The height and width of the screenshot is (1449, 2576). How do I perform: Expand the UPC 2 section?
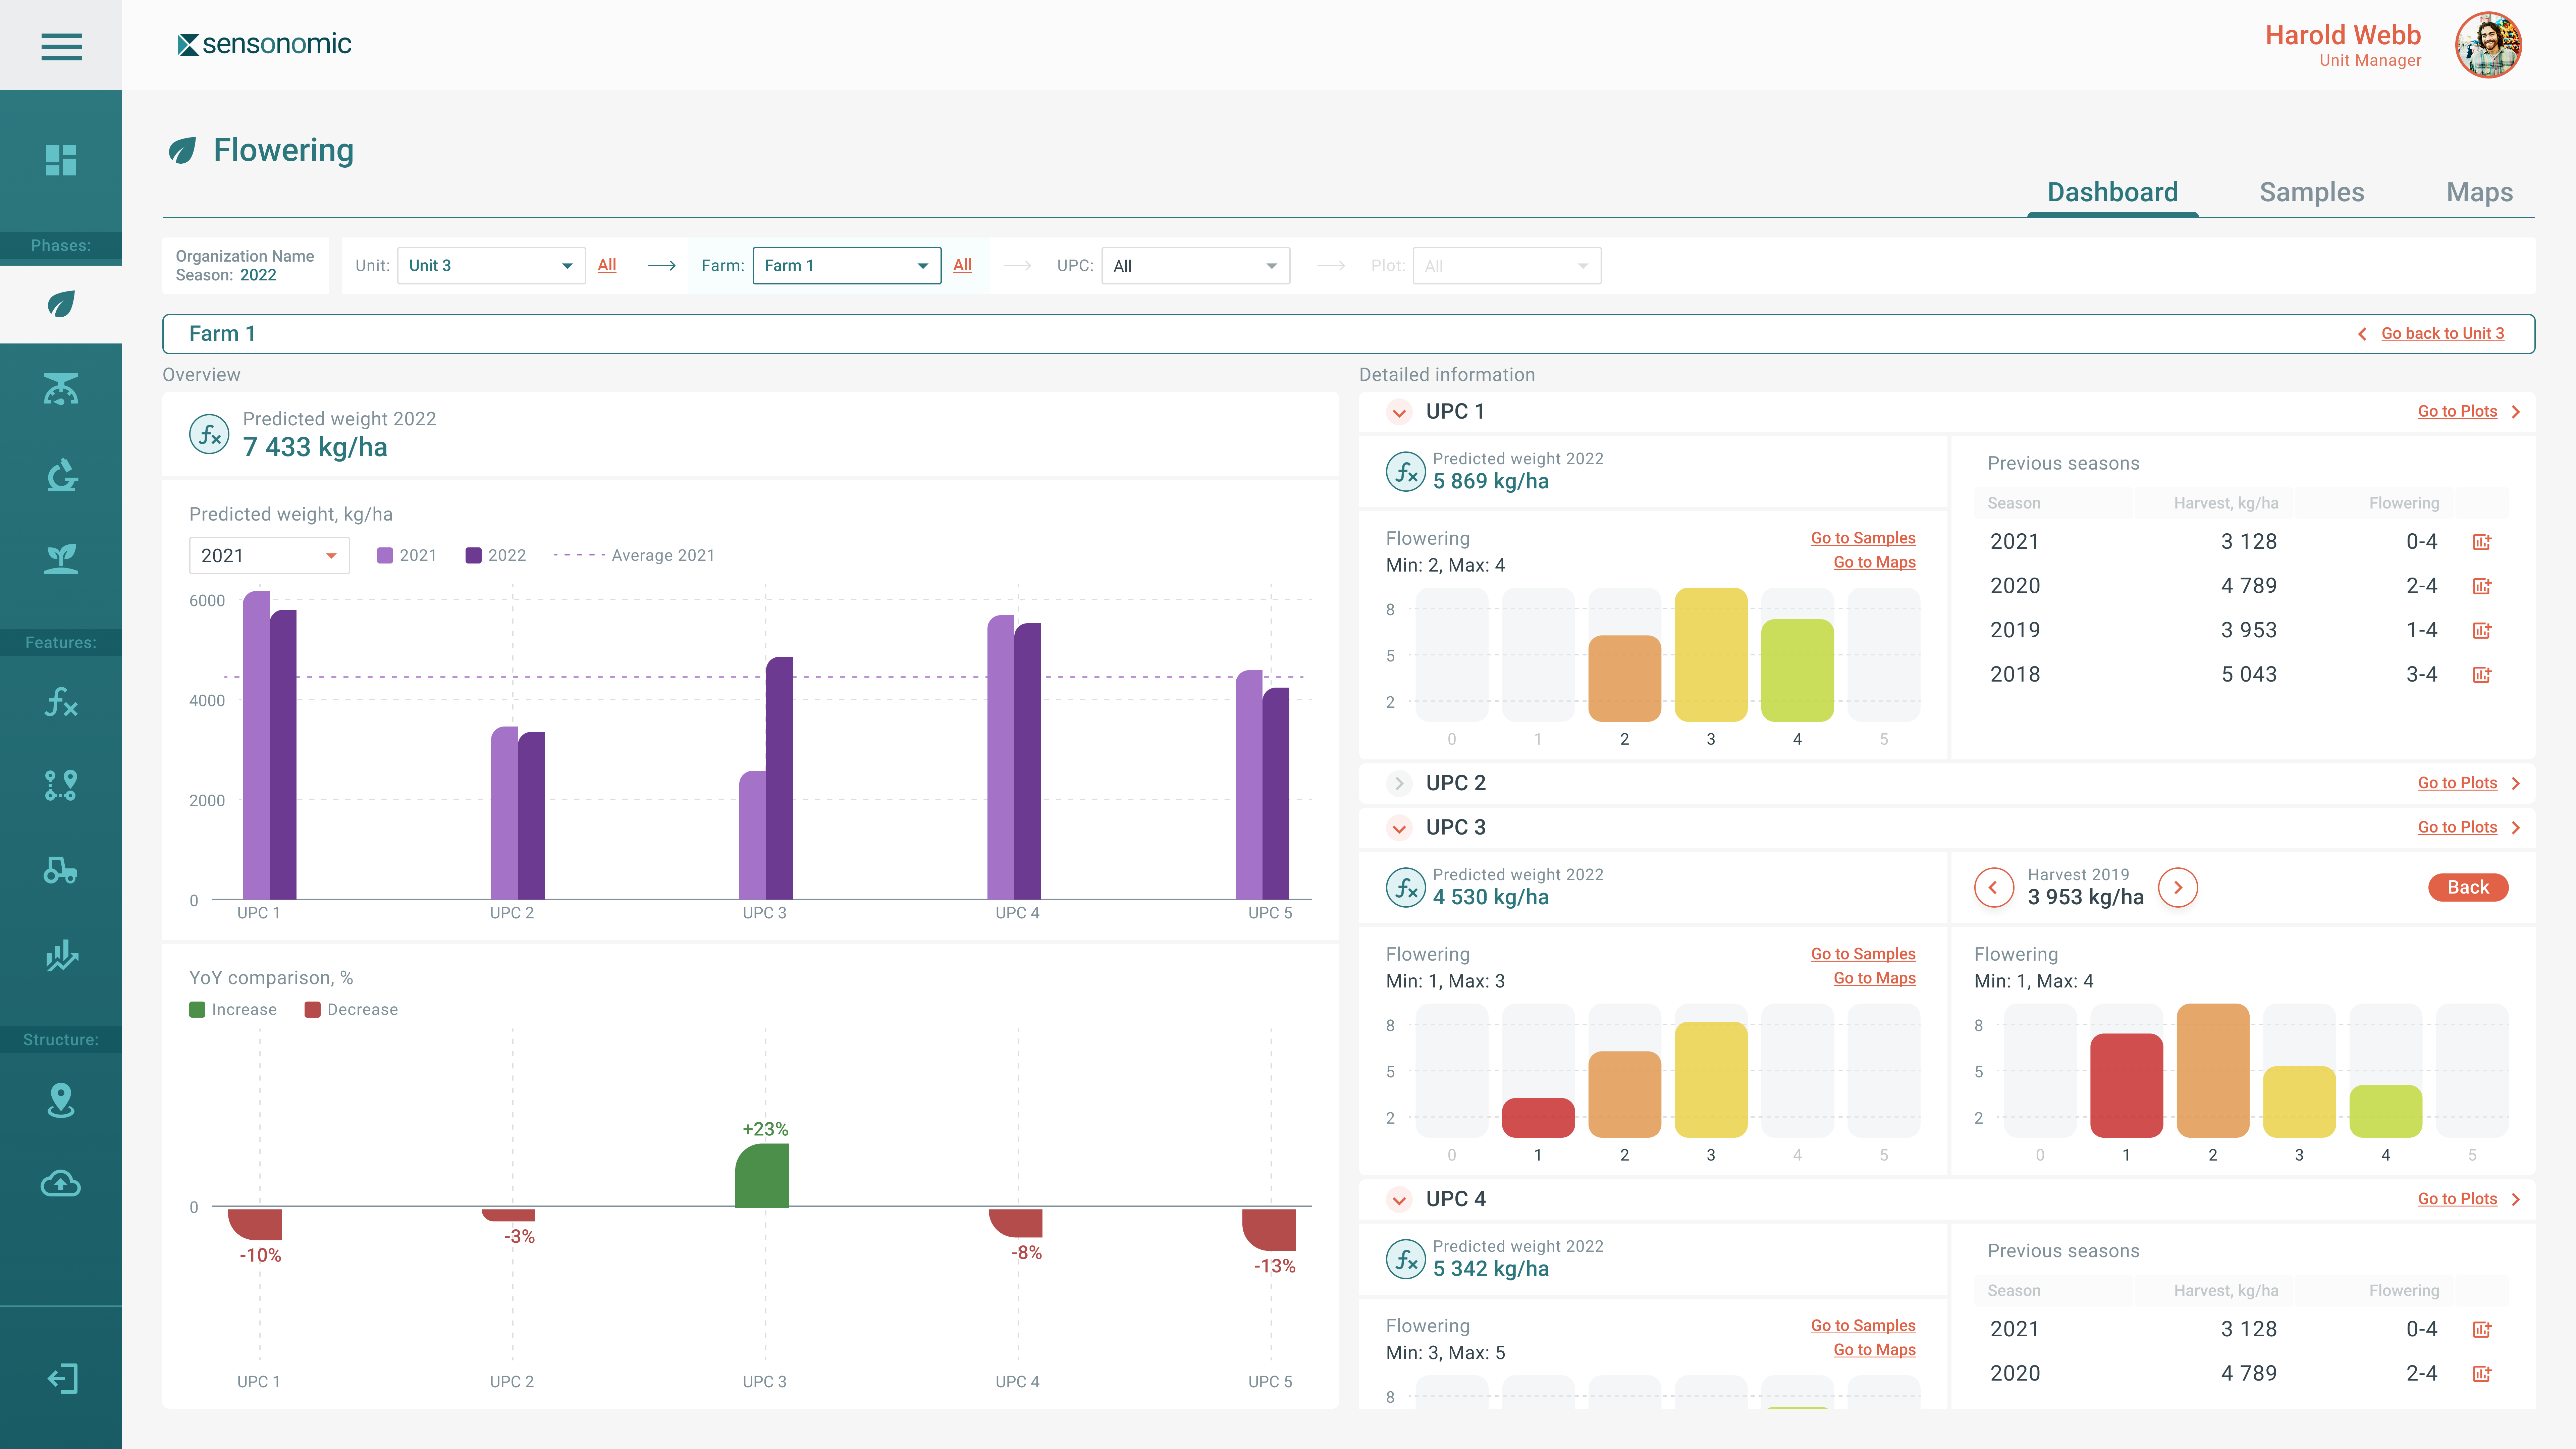click(x=1399, y=783)
